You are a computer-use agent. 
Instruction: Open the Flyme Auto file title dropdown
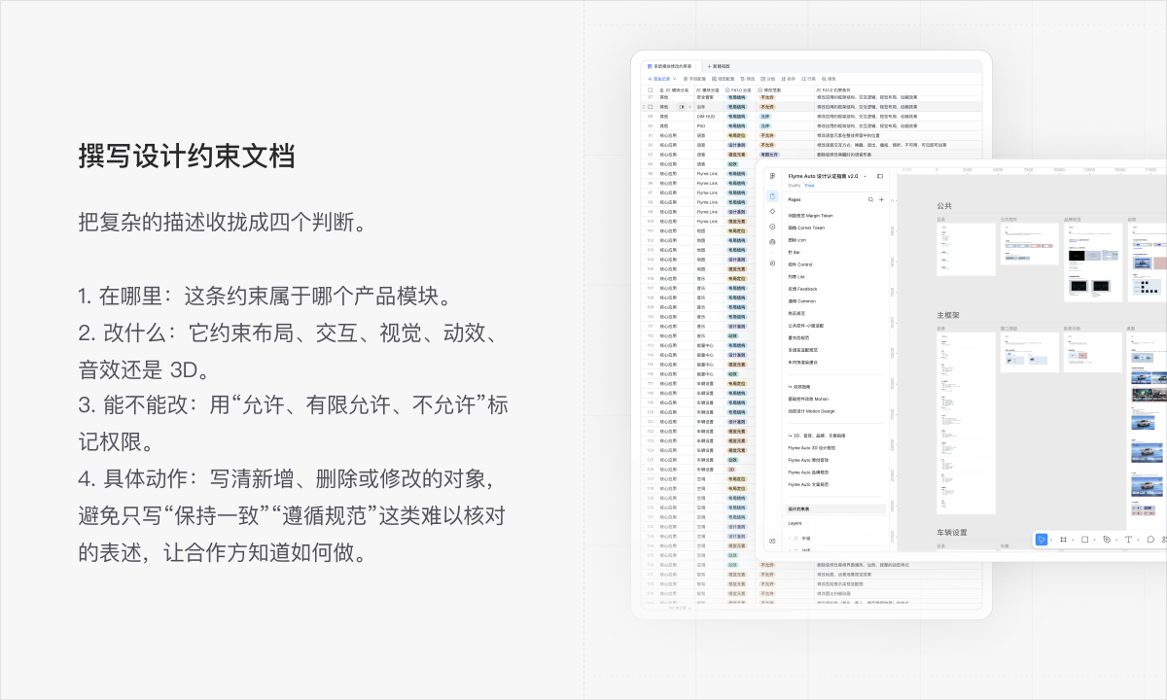865,176
